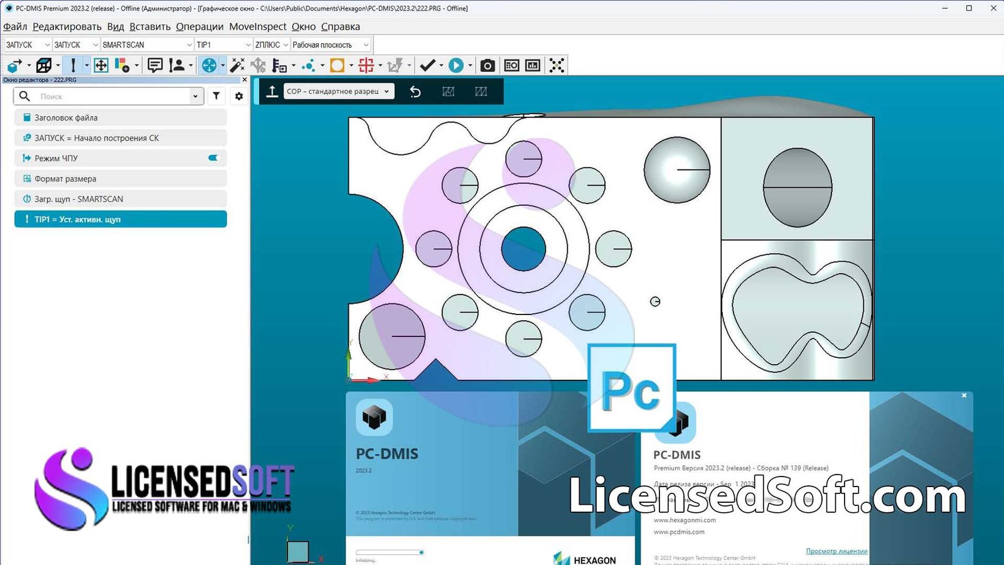This screenshot has width=1004, height=565.
Task: Click the www.hexagonmi.com link
Action: pyautogui.click(x=685, y=520)
